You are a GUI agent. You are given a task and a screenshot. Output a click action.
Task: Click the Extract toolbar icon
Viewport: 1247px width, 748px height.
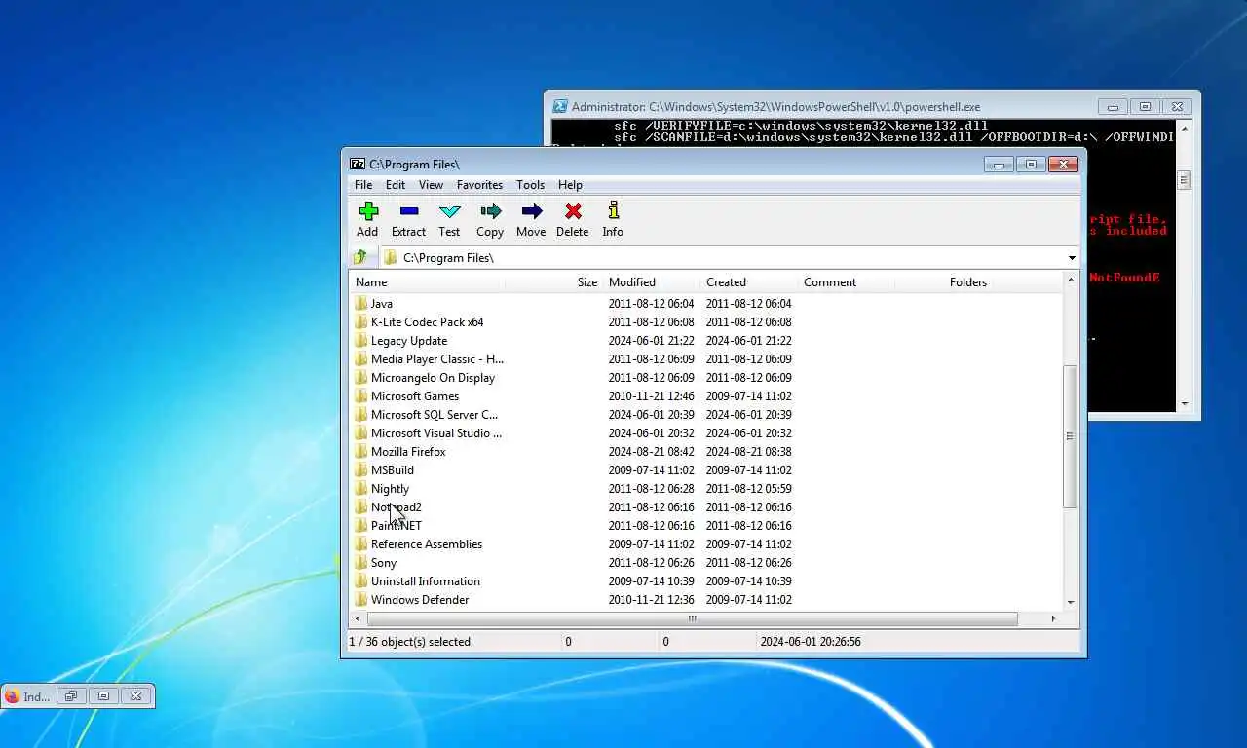(409, 210)
